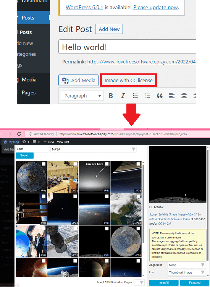
Task: Tick checkbox on You are here thumbnail
Action: (107, 164)
